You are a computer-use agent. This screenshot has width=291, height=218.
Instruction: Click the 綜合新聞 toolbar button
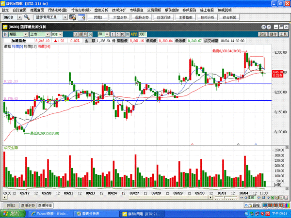pyautogui.click(x=229, y=17)
